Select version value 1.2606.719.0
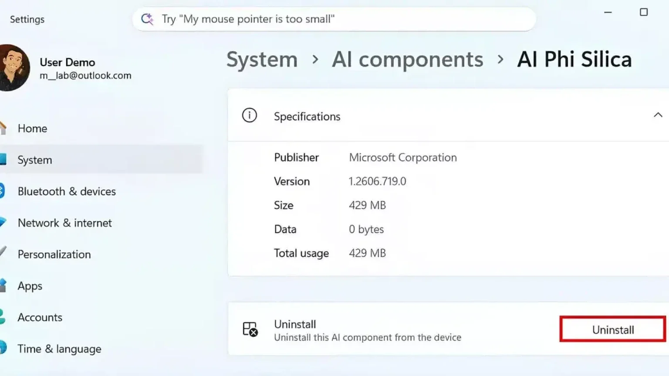Image resolution: width=669 pixels, height=376 pixels. (x=378, y=181)
